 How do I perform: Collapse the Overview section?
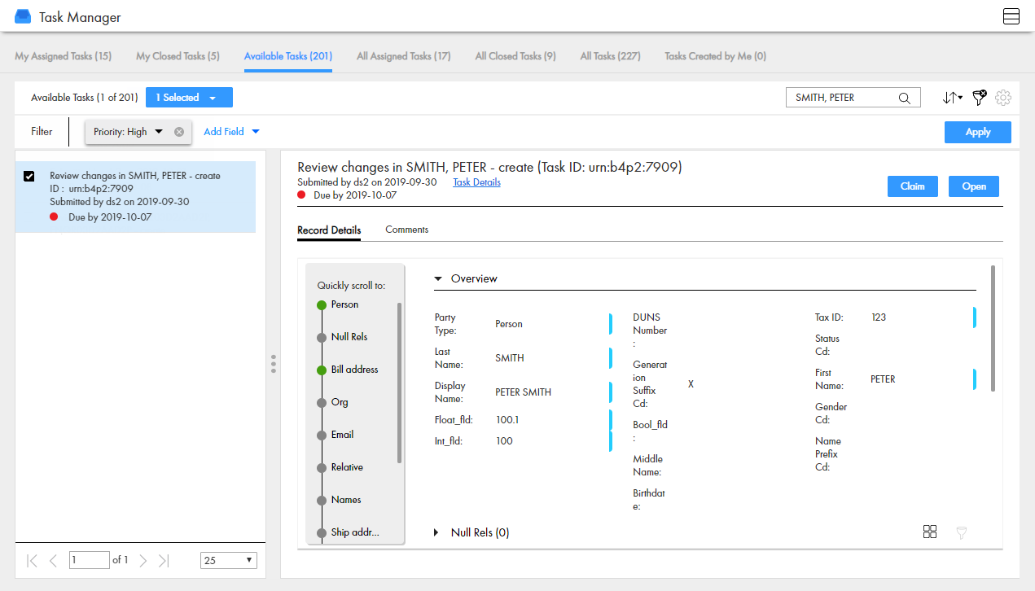point(438,278)
